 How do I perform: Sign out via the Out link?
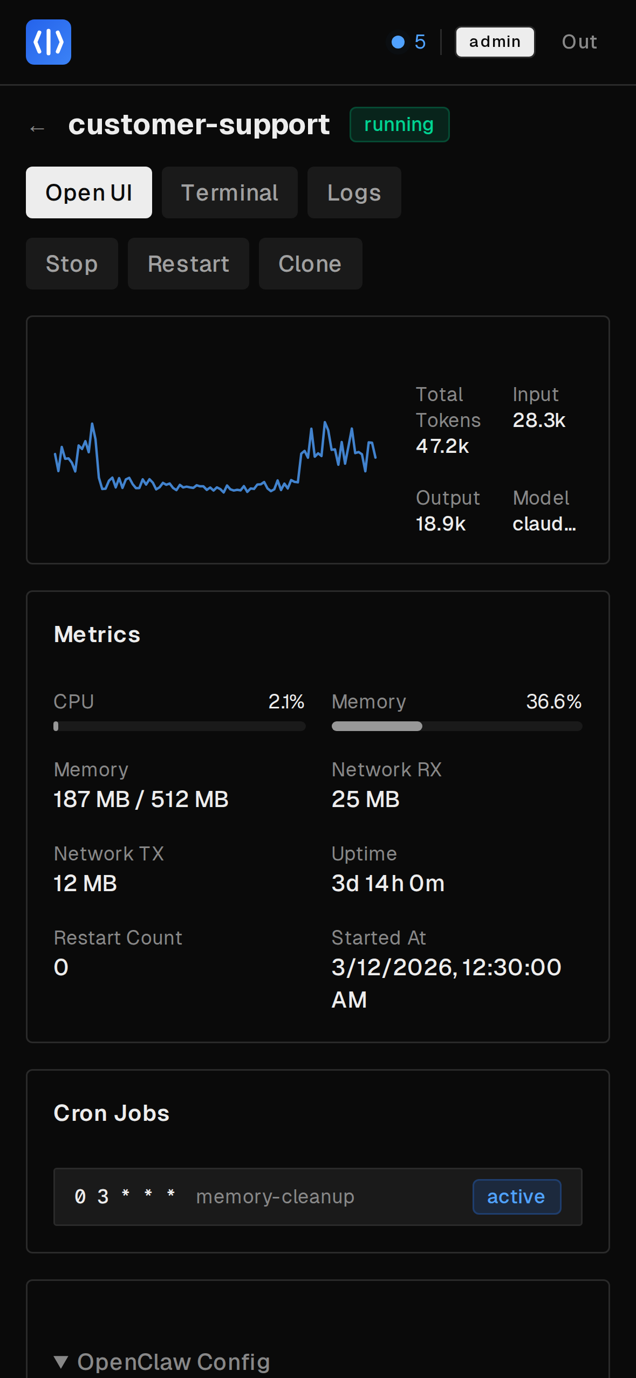[x=579, y=42]
